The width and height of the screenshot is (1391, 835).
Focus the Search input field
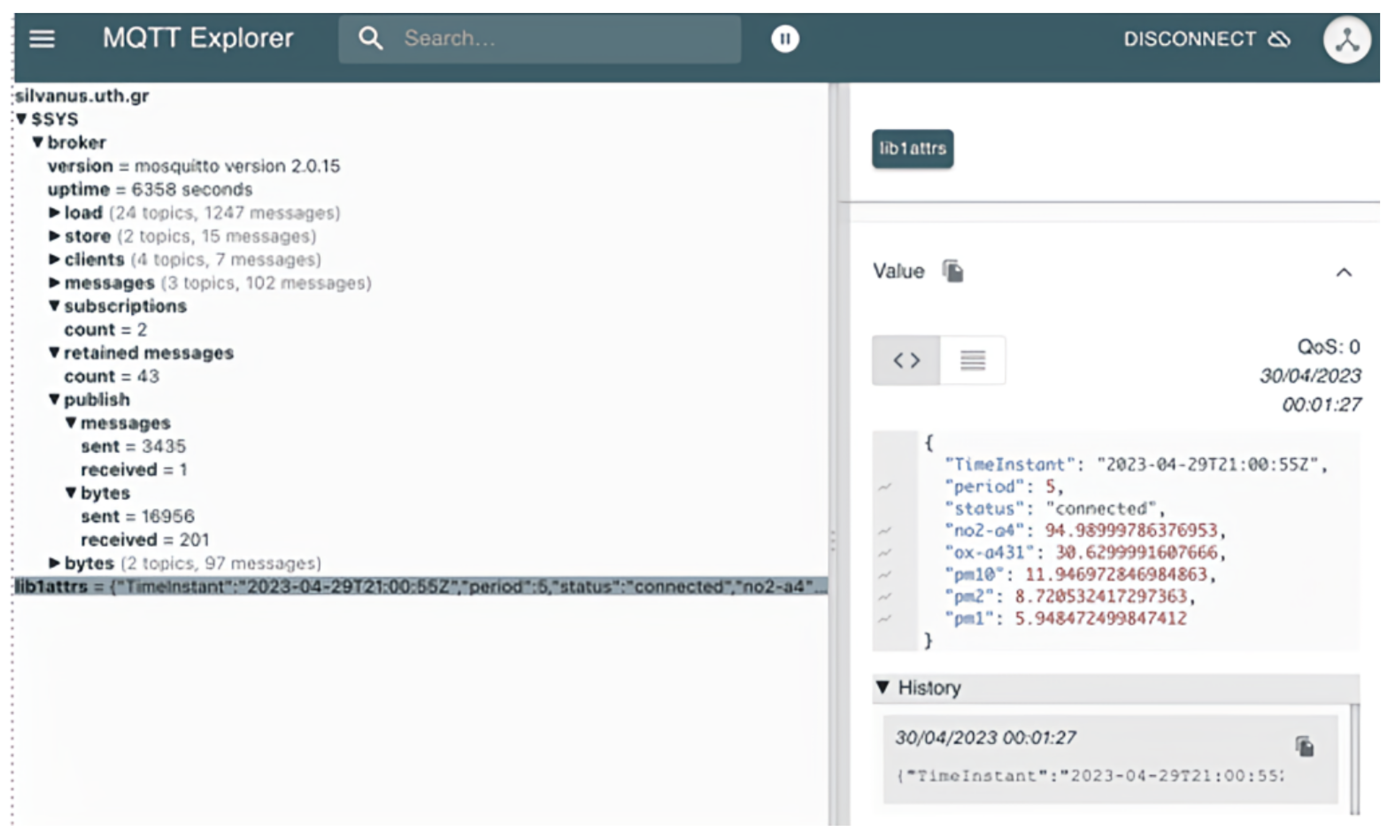point(540,39)
